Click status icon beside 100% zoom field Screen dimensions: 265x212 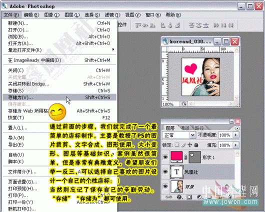click(184, 104)
